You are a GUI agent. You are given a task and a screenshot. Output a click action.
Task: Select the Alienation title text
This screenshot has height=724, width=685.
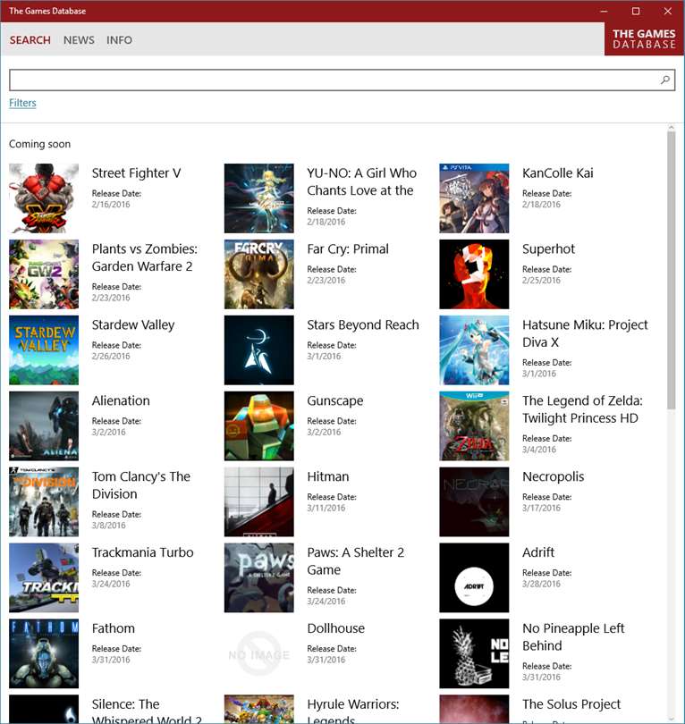point(121,400)
